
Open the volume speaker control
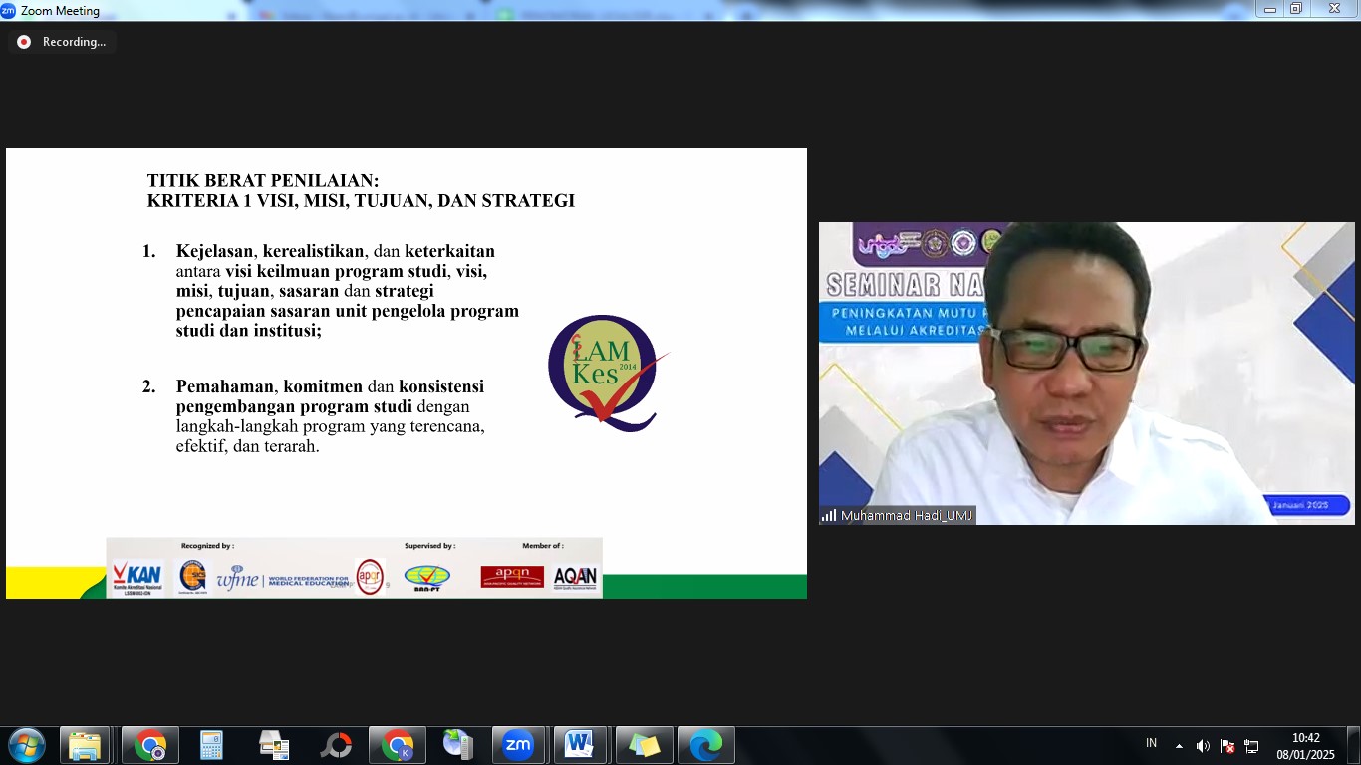point(1203,746)
